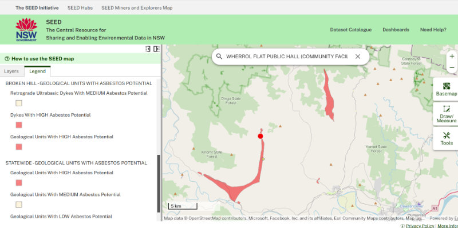The height and width of the screenshot is (228, 458).
Task: Zoom in on the map
Action: (x=452, y=56)
